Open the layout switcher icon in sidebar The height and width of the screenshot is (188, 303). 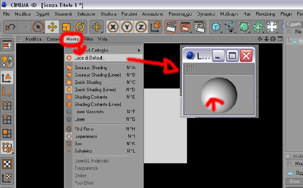click(7, 45)
